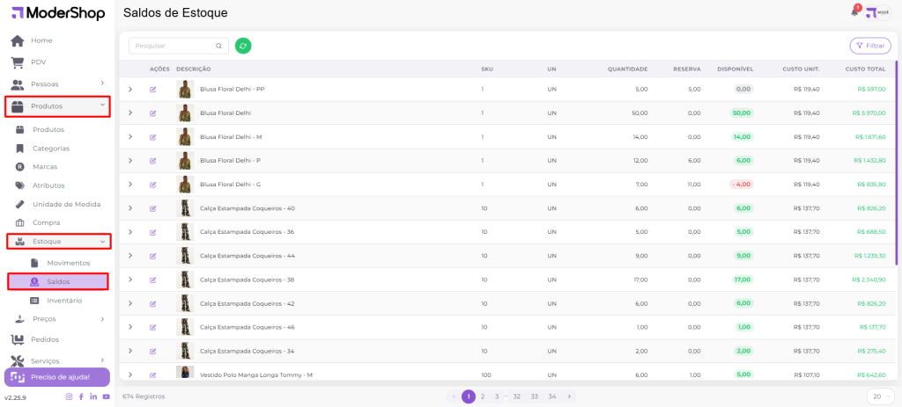Screen dimensions: 902x407
Task: Open Movimentos in the Estoque submenu
Action: [68, 263]
